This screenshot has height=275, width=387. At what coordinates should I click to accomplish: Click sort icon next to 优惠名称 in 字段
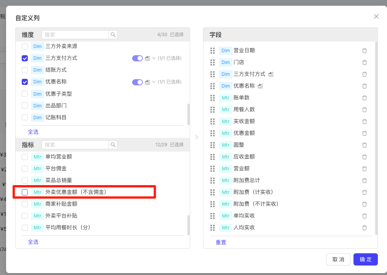click(x=260, y=86)
